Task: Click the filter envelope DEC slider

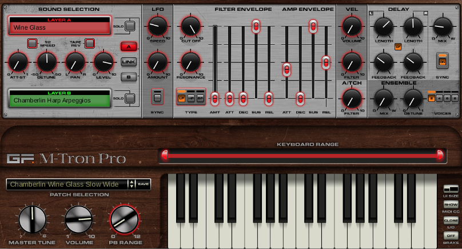Action: [x=243, y=99]
